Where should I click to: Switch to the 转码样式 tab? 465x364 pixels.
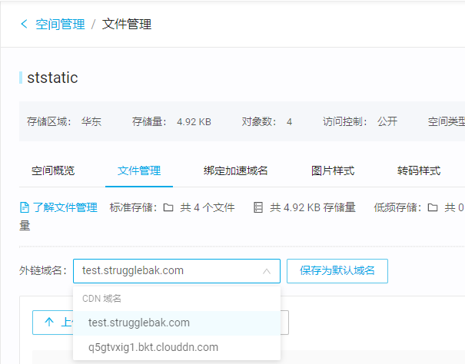point(419,170)
